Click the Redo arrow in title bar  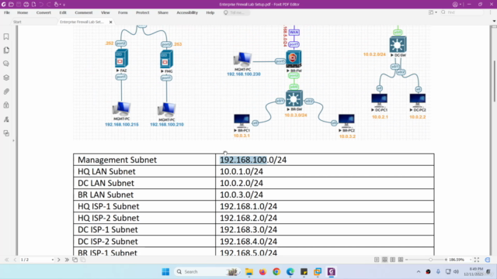point(49,5)
